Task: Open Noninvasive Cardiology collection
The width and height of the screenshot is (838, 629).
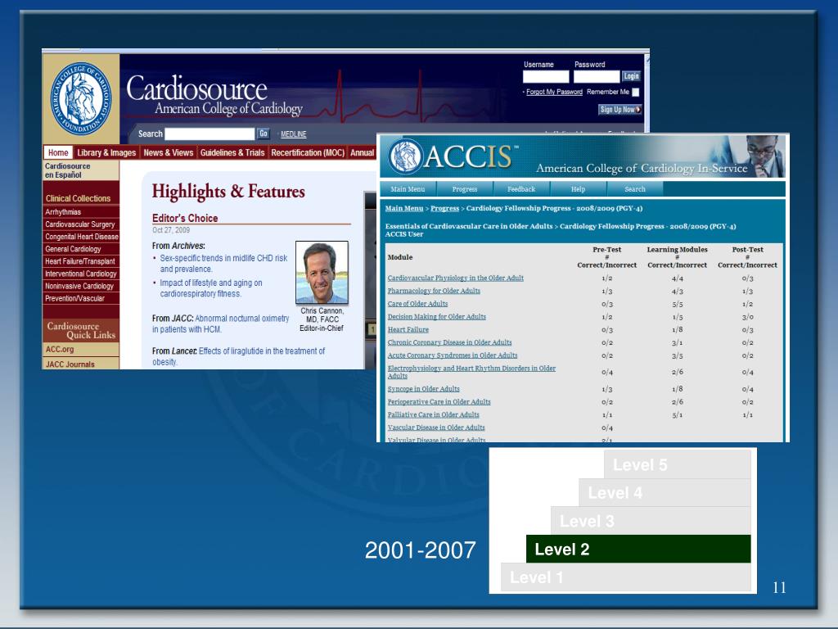Action: point(79,286)
